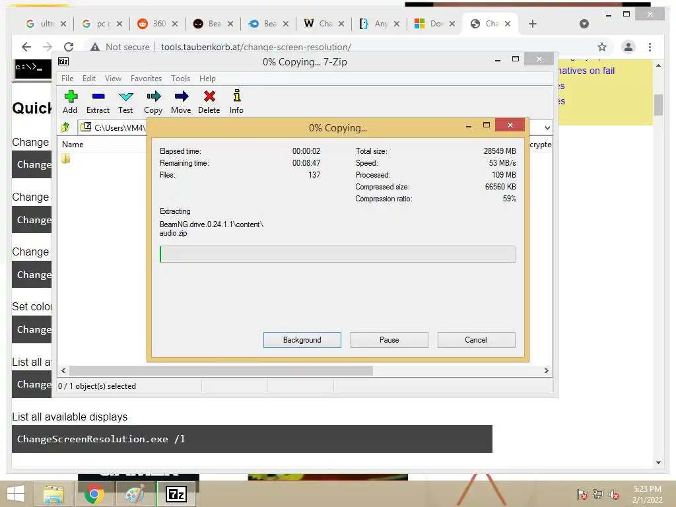Switch to Chrome in the taskbar

pyautogui.click(x=94, y=494)
